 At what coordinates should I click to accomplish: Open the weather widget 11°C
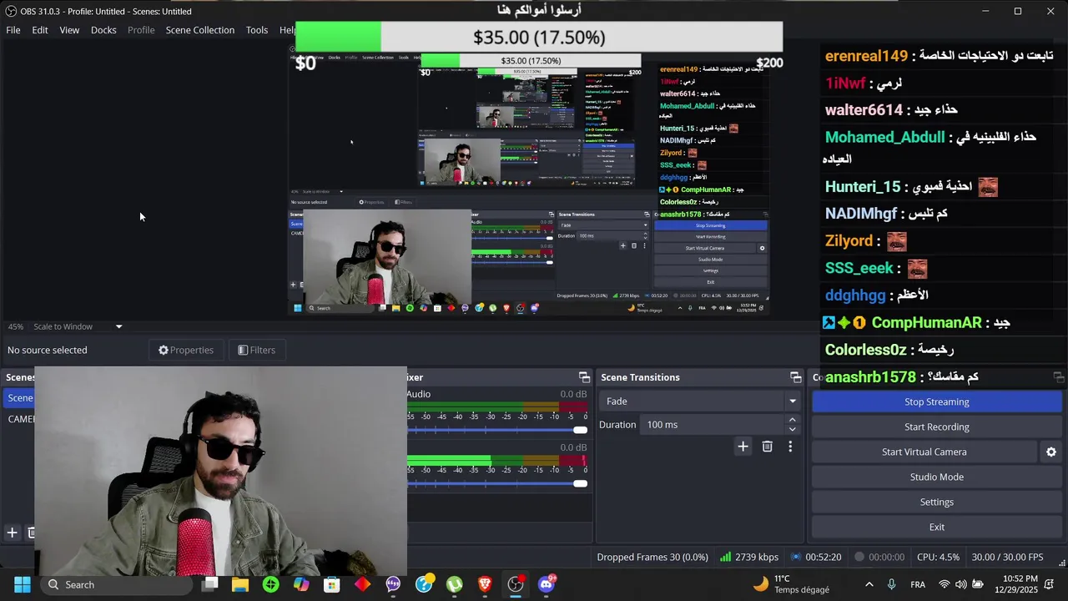pyautogui.click(x=791, y=584)
